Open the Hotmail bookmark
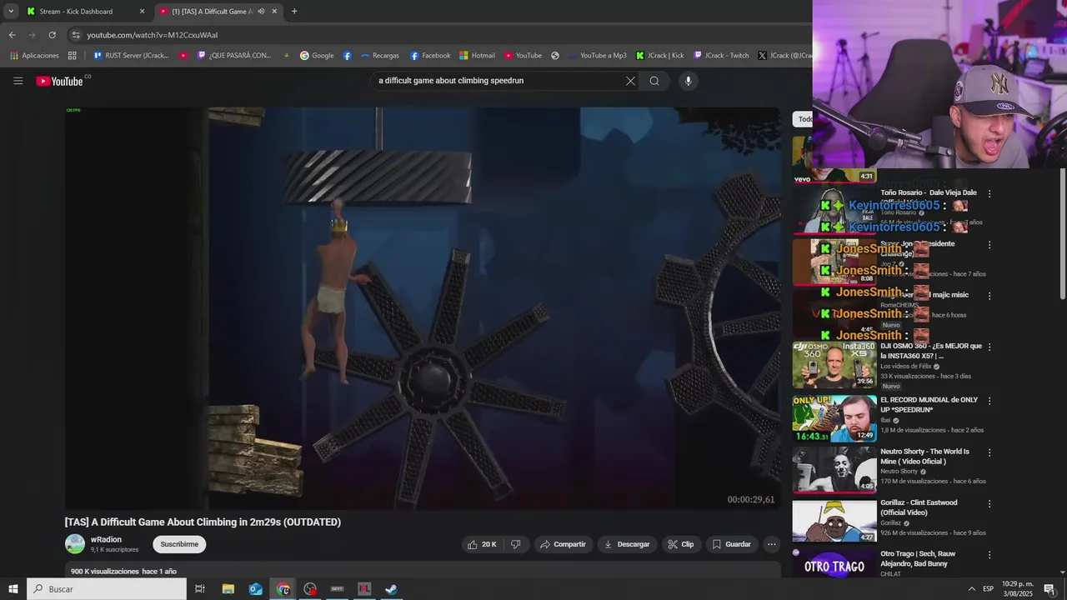1067x600 pixels. (x=477, y=56)
